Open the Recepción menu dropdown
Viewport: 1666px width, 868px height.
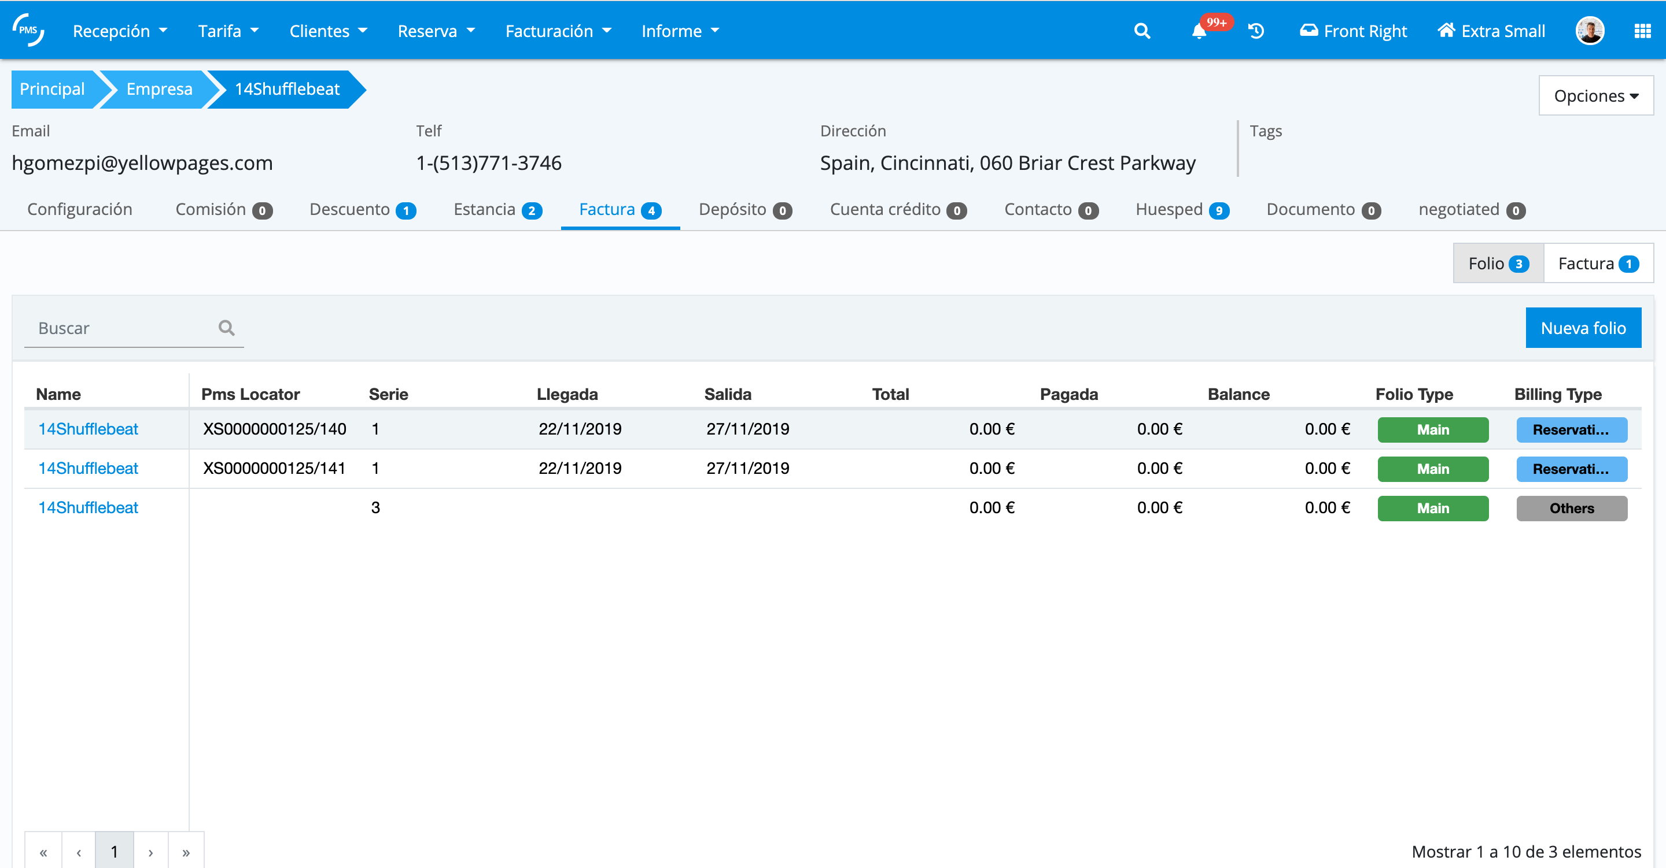pos(120,31)
